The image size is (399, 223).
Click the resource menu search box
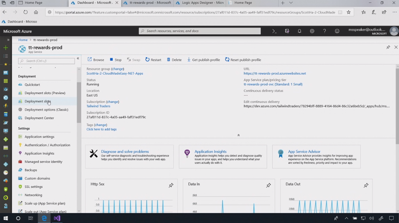(46, 61)
